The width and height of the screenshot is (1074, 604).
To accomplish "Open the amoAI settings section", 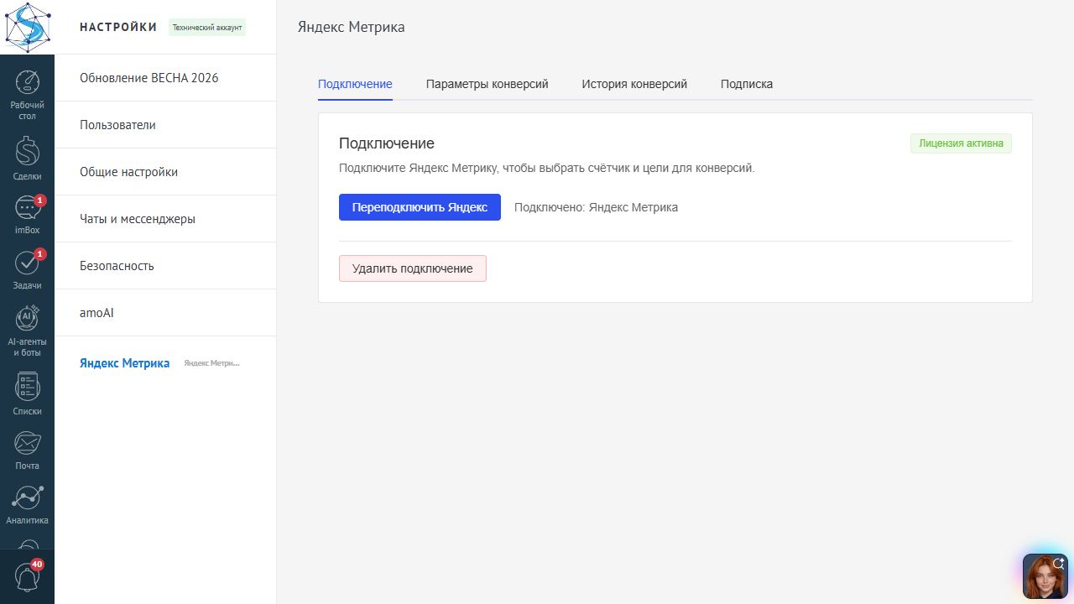I will (x=165, y=313).
